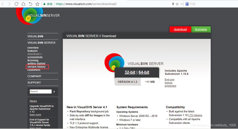Download the 32-bit installer
238x129 pixels.
point(130,72)
